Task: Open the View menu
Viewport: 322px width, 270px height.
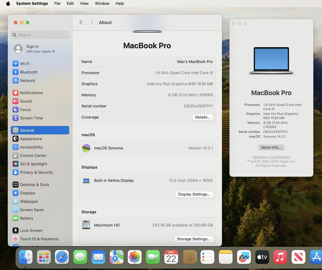Action: [84, 3]
